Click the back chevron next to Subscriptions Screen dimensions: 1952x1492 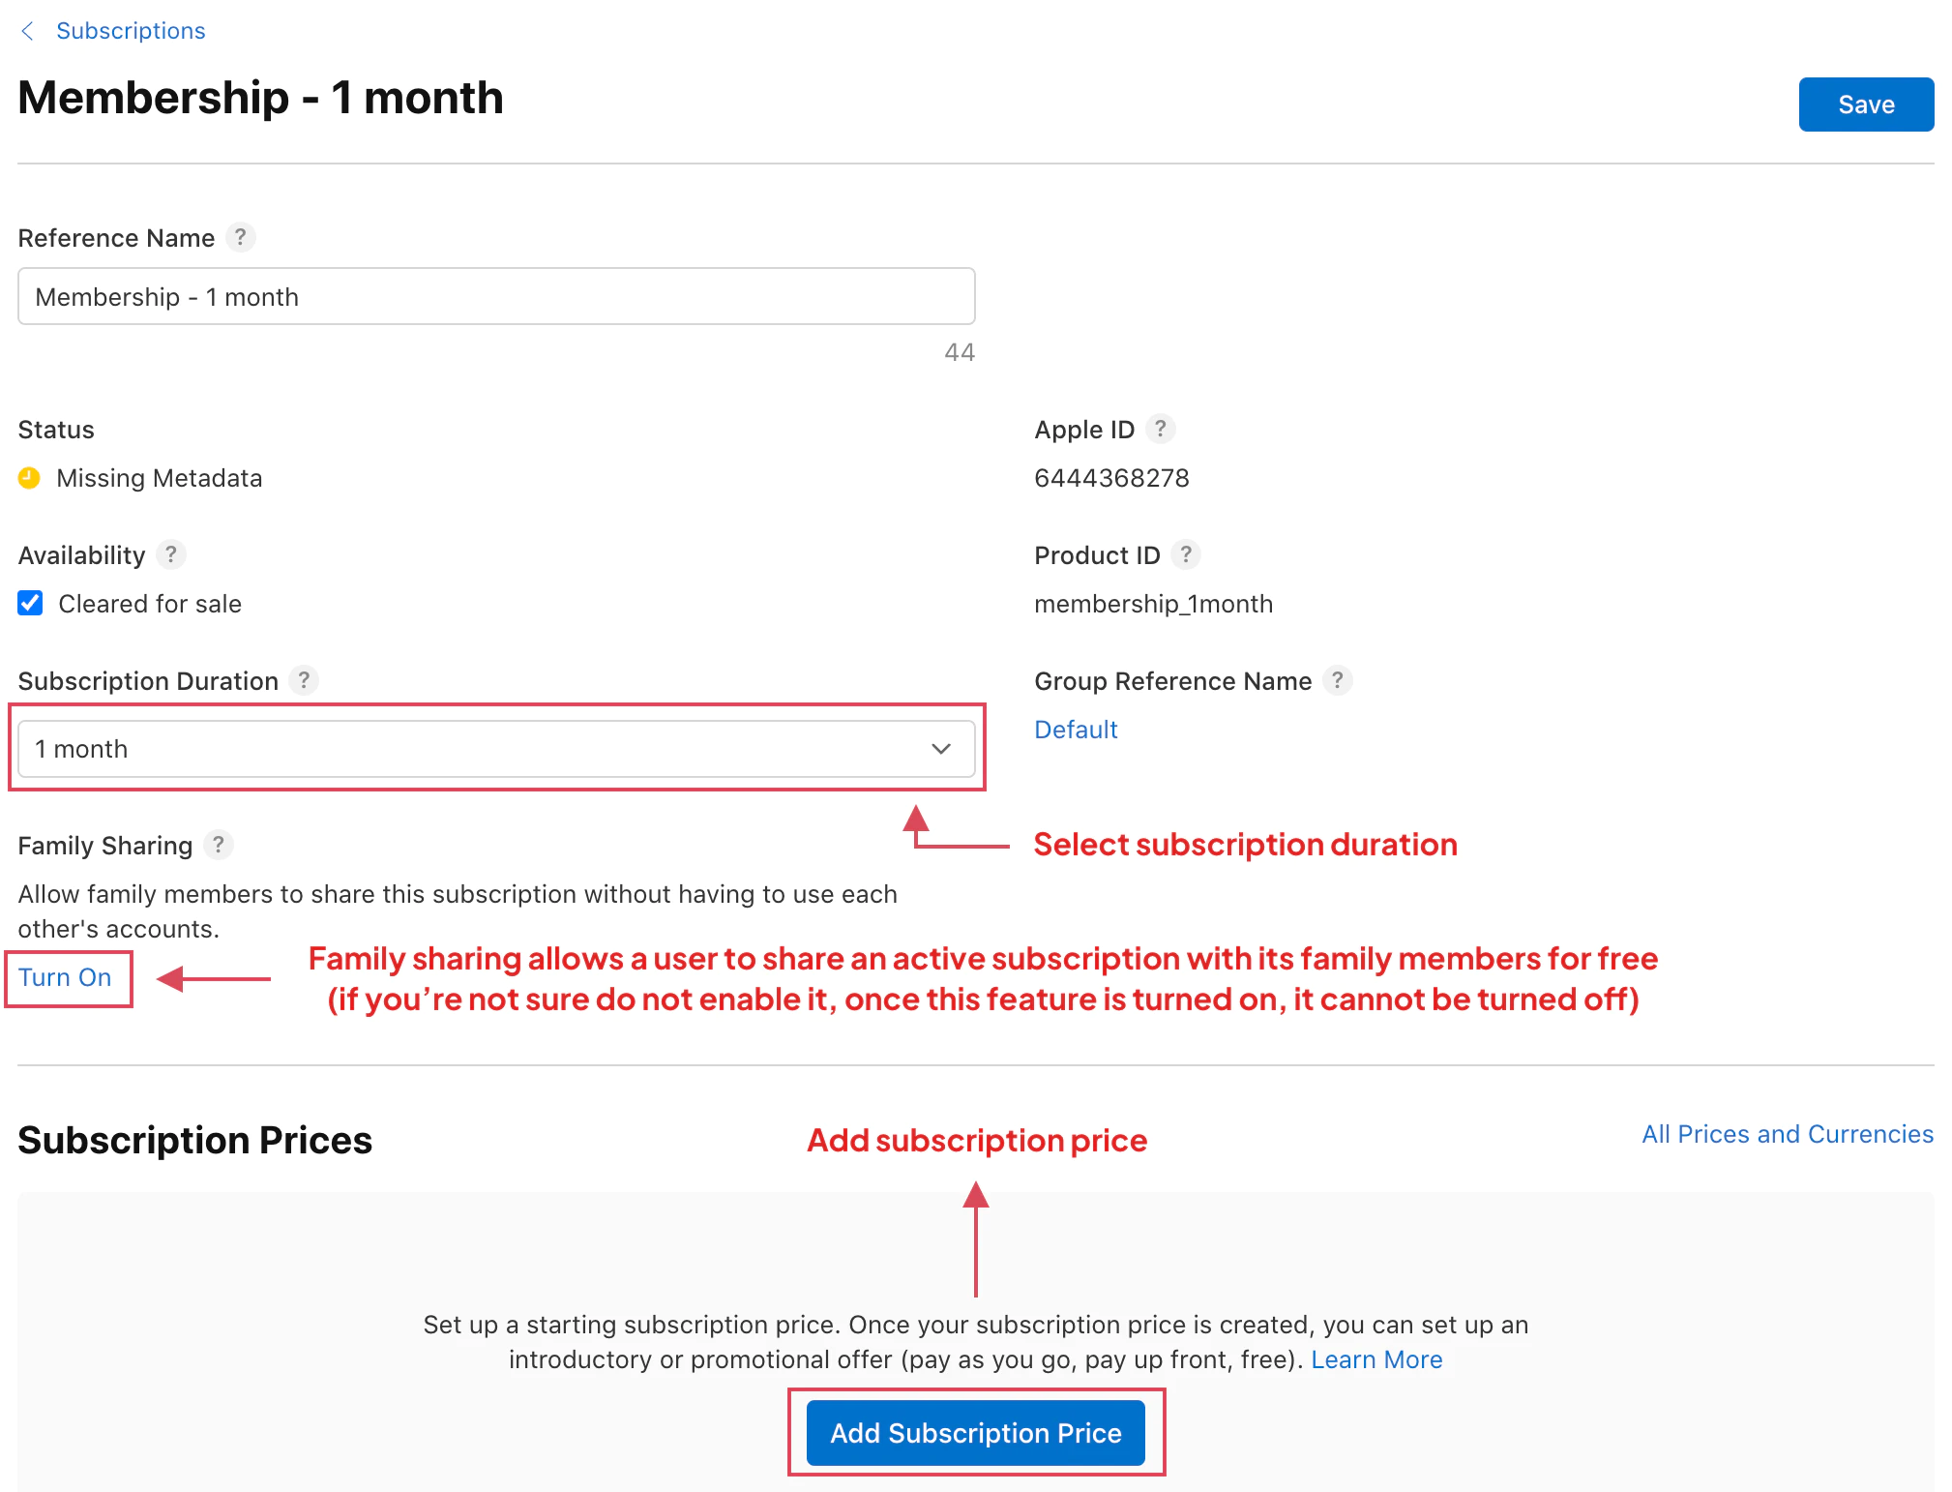coord(27,30)
